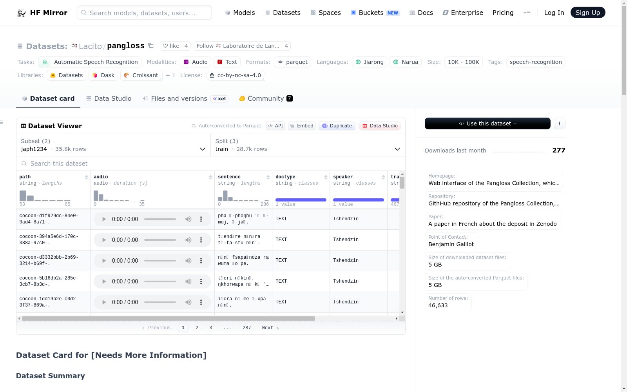Mute audio in the cocoon-1dd19b2e row
Screen dimensions: 627x392
188,302
